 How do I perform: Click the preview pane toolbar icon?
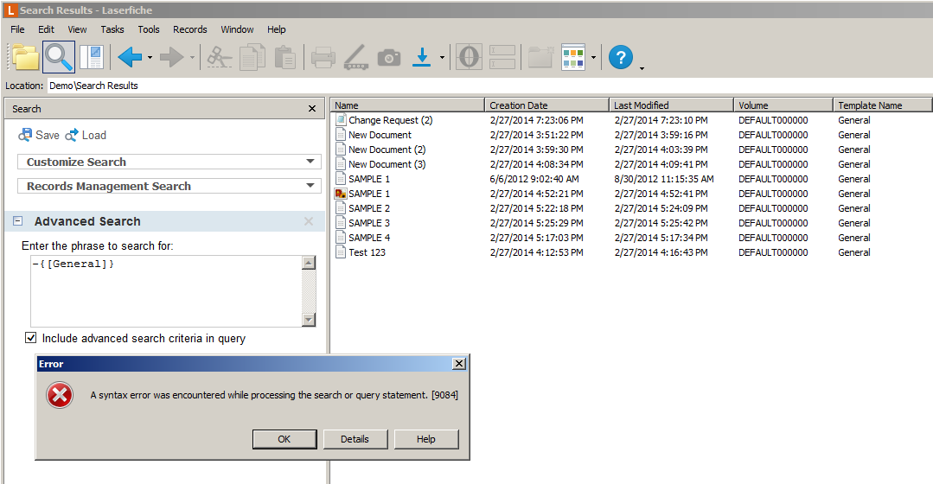tap(91, 58)
